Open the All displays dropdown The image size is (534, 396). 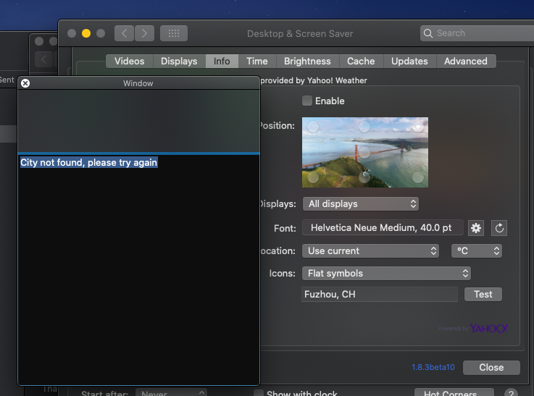361,203
